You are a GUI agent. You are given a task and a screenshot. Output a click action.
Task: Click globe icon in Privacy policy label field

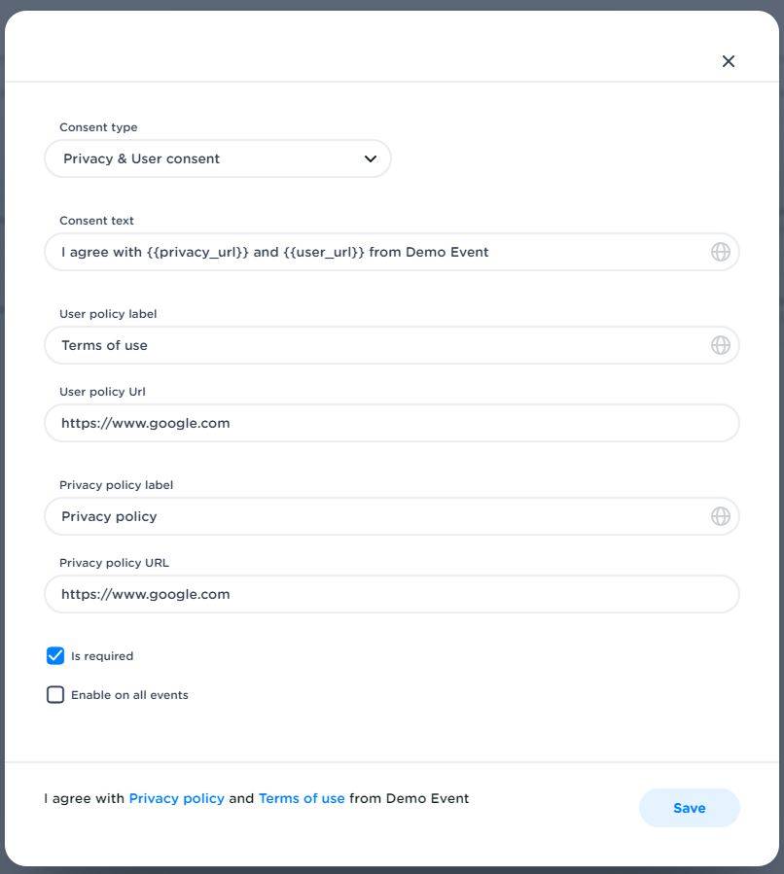[x=720, y=516]
